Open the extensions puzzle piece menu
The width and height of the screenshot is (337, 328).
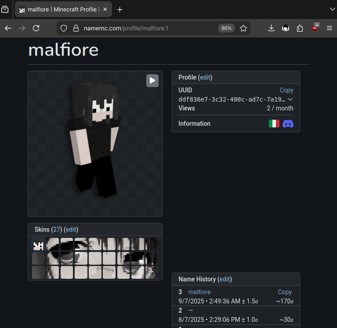[x=300, y=28]
